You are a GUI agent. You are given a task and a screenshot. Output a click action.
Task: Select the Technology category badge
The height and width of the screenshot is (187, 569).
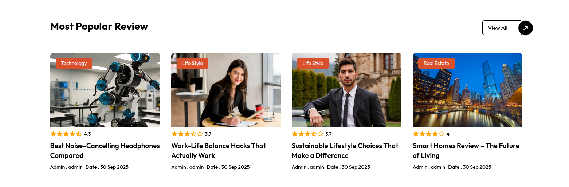click(x=74, y=63)
